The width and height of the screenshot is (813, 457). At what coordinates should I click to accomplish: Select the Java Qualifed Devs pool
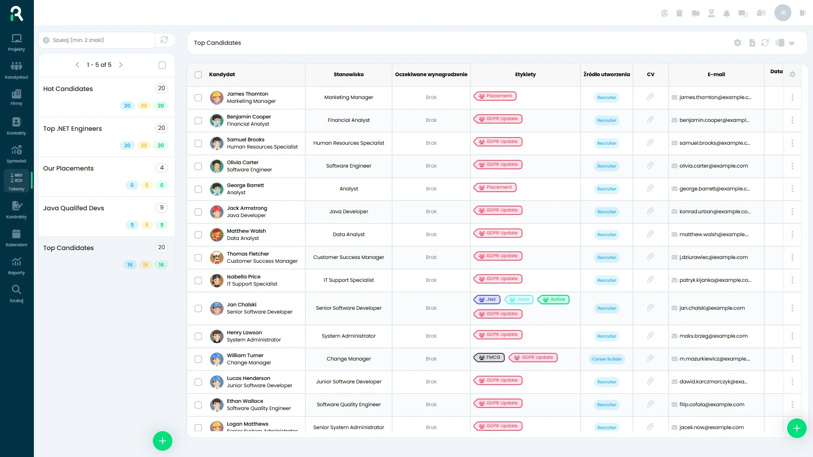(74, 208)
